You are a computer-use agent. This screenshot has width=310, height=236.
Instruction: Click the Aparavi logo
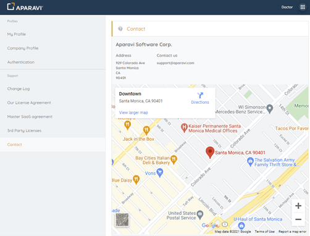point(25,7)
